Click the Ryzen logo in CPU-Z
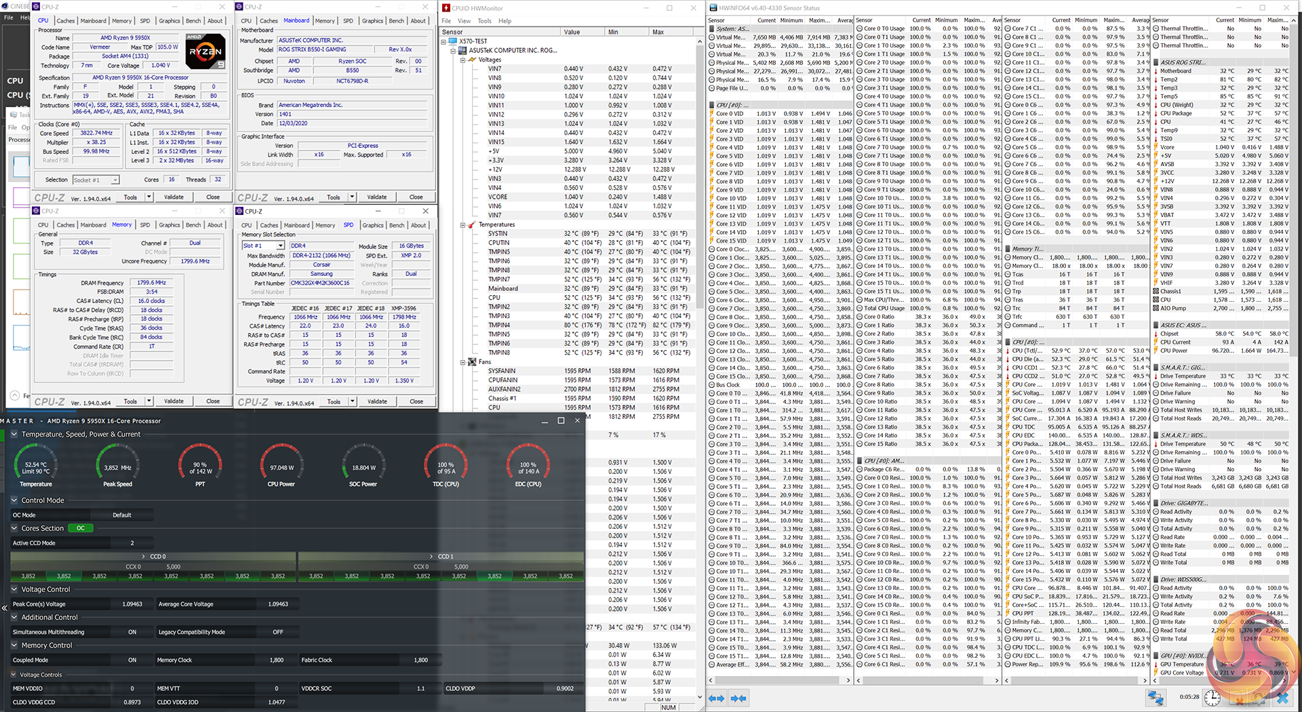This screenshot has height=712, width=1302. tap(205, 52)
